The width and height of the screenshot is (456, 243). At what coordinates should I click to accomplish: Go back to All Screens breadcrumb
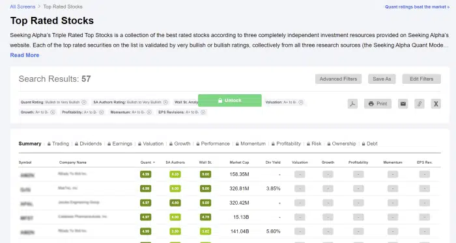click(22, 6)
